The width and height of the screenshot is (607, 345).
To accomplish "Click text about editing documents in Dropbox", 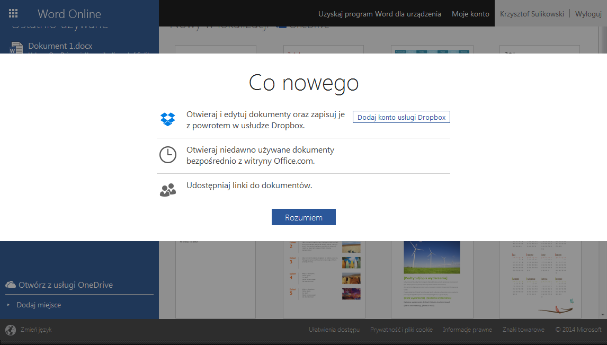I will tap(265, 120).
